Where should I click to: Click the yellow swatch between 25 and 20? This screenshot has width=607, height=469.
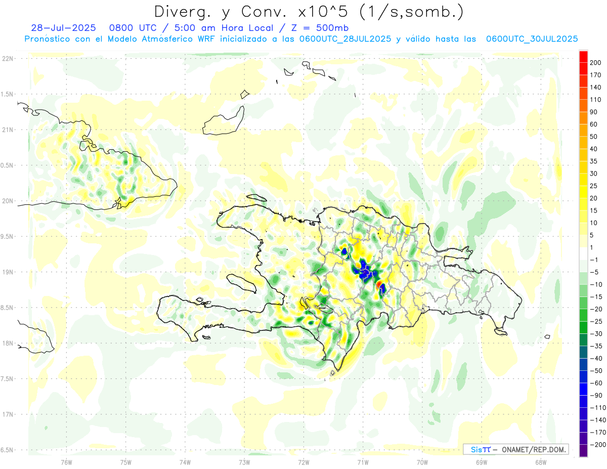[584, 192]
